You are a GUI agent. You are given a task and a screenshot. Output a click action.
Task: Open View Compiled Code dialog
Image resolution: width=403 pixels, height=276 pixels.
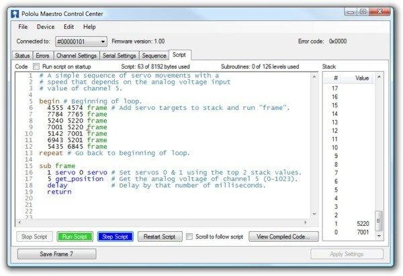coord(283,236)
